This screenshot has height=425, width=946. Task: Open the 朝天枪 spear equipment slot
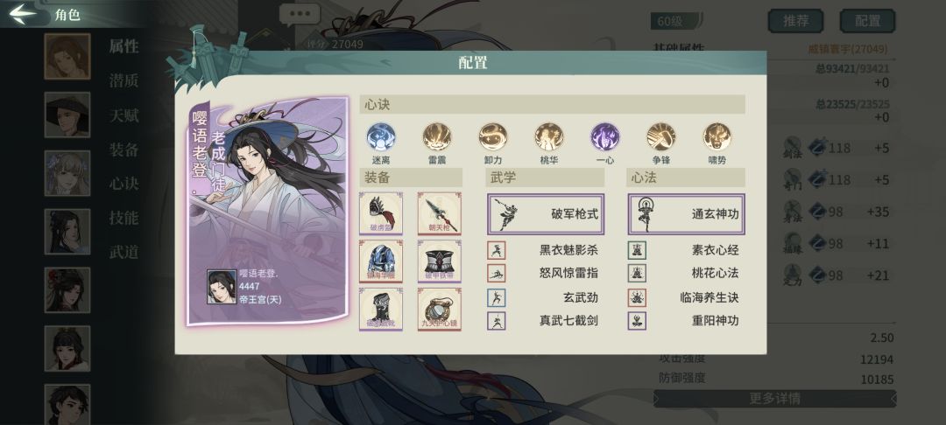click(439, 213)
